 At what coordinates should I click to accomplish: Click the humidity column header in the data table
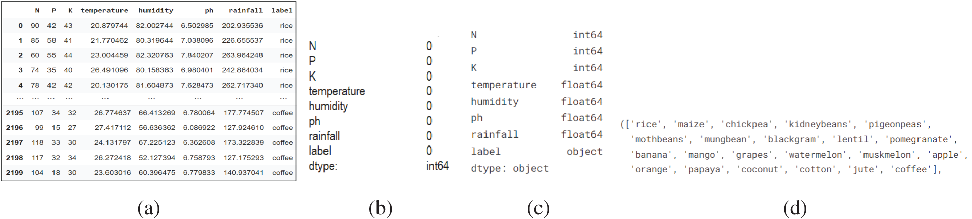point(155,10)
